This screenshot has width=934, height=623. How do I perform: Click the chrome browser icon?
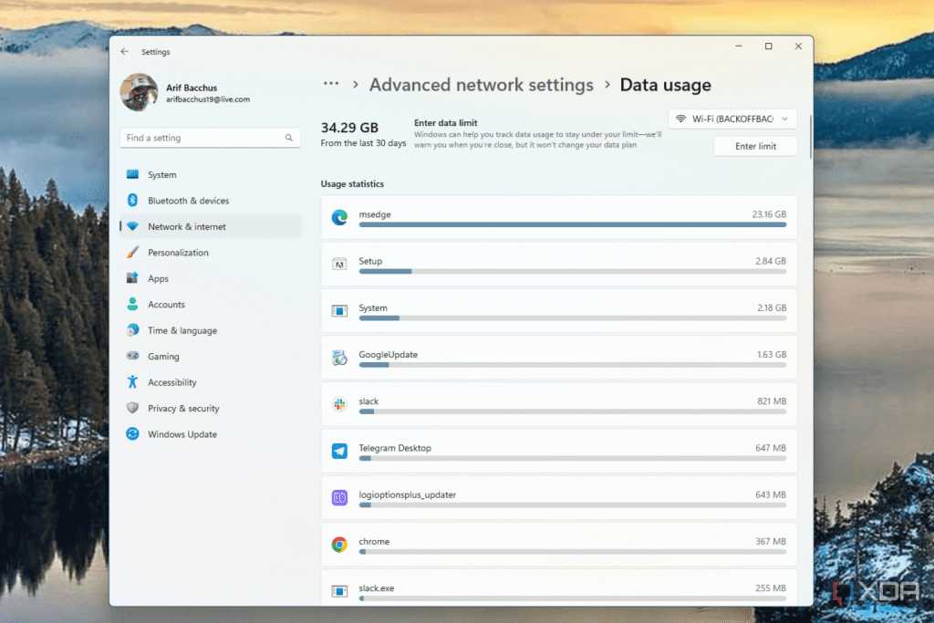(x=339, y=545)
